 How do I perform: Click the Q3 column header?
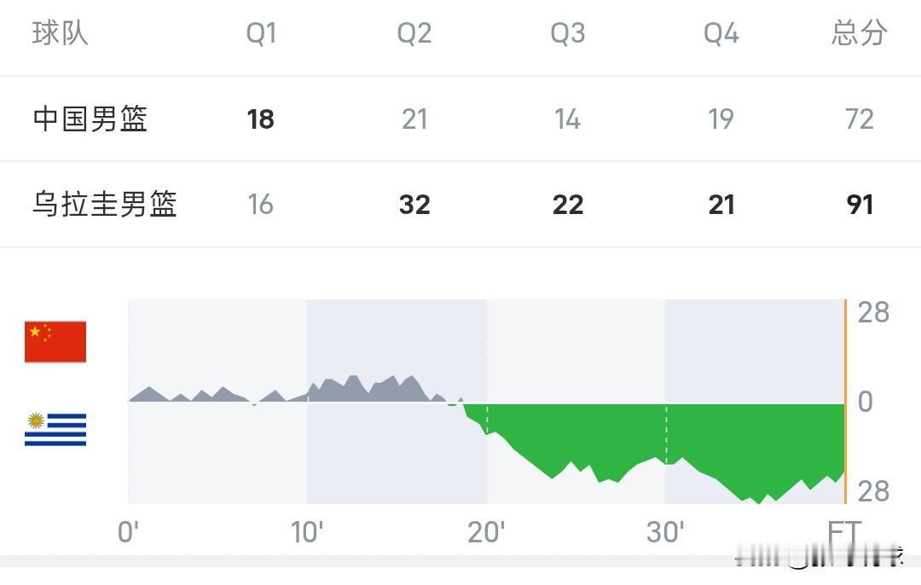point(567,33)
